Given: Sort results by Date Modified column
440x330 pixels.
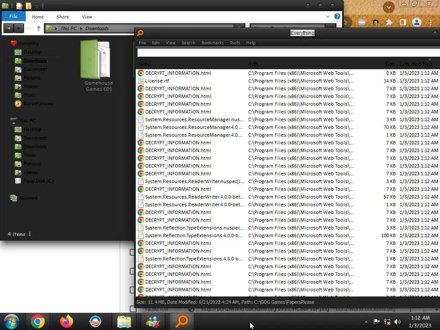Looking at the screenshot, I should [418, 64].
